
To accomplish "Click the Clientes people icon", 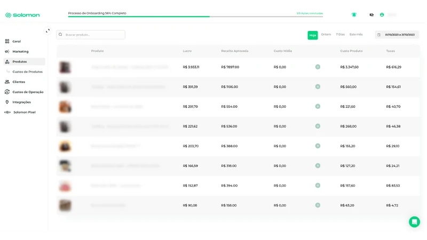I will pos(7,82).
